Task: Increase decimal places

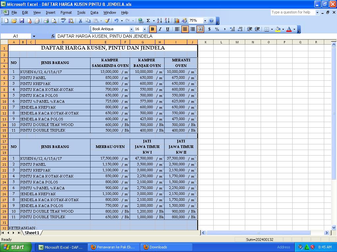Action: tap(232, 29)
